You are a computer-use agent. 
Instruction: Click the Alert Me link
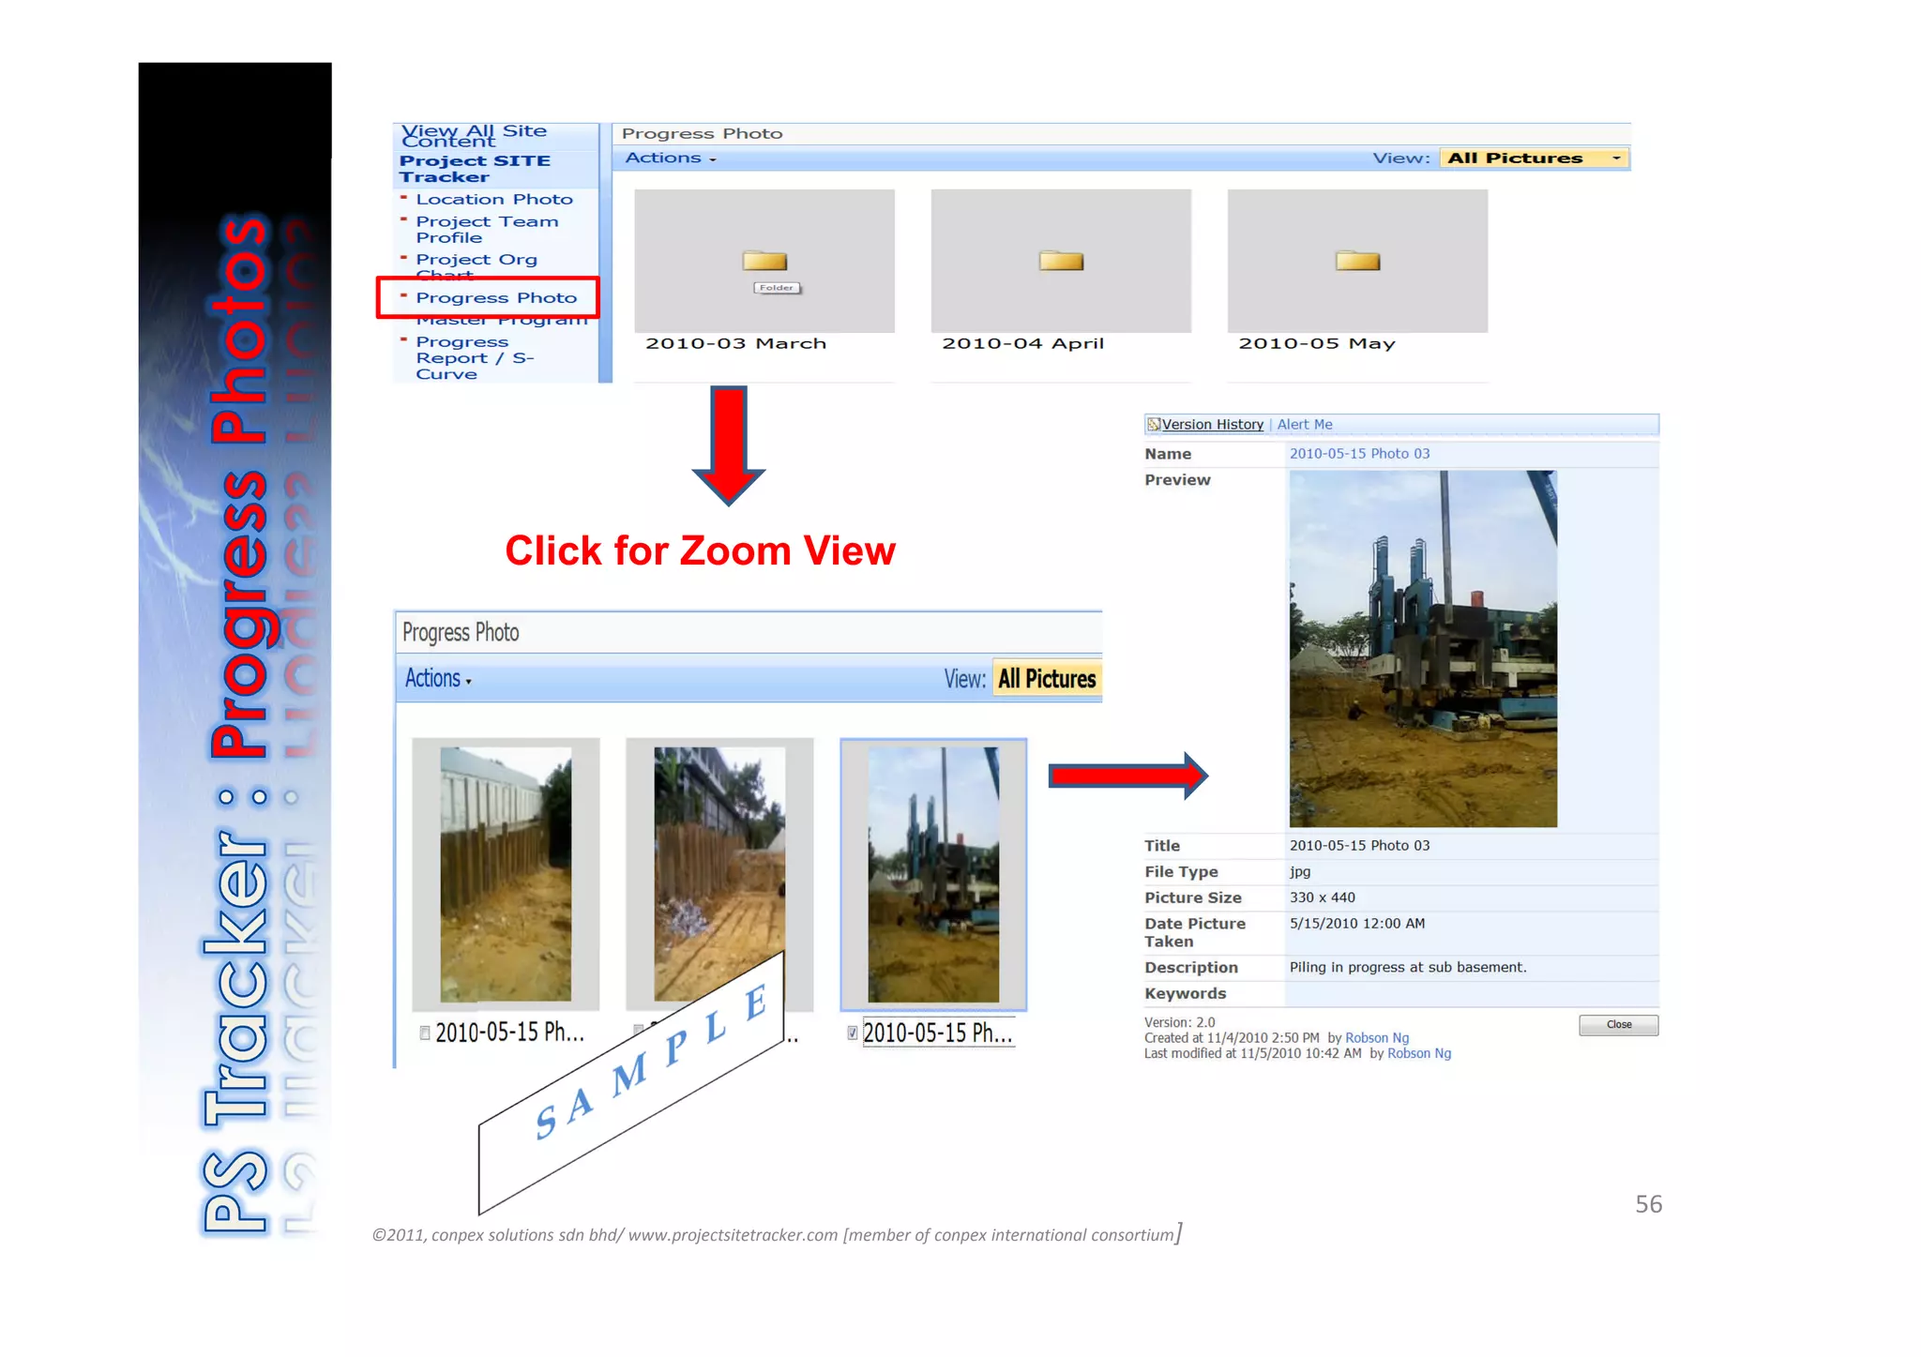point(1304,425)
